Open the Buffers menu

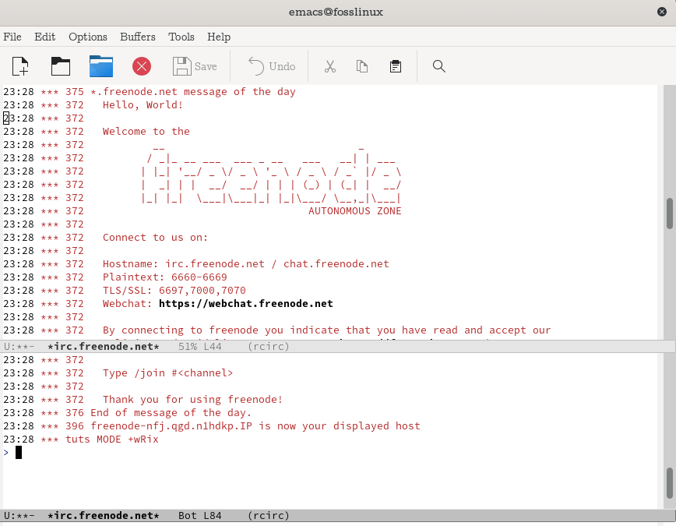137,37
